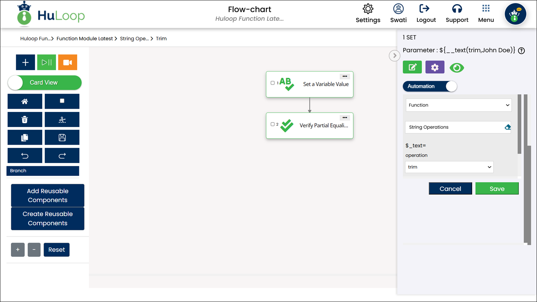
Task: Open options menu on Verify Partial Equality card
Action: coord(345,118)
